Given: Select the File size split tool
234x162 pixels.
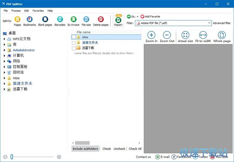Looking at the screenshot, I should coord(86,21).
